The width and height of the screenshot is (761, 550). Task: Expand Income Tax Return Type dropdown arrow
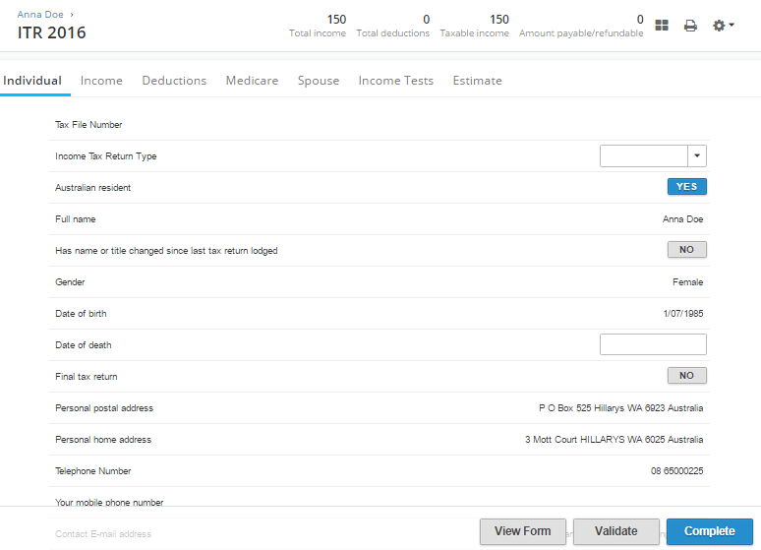[697, 156]
